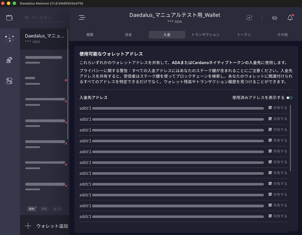Toggle discreet mode eye icon

coord(275,18)
